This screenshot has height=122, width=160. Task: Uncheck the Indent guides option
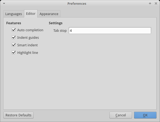tap(13, 37)
